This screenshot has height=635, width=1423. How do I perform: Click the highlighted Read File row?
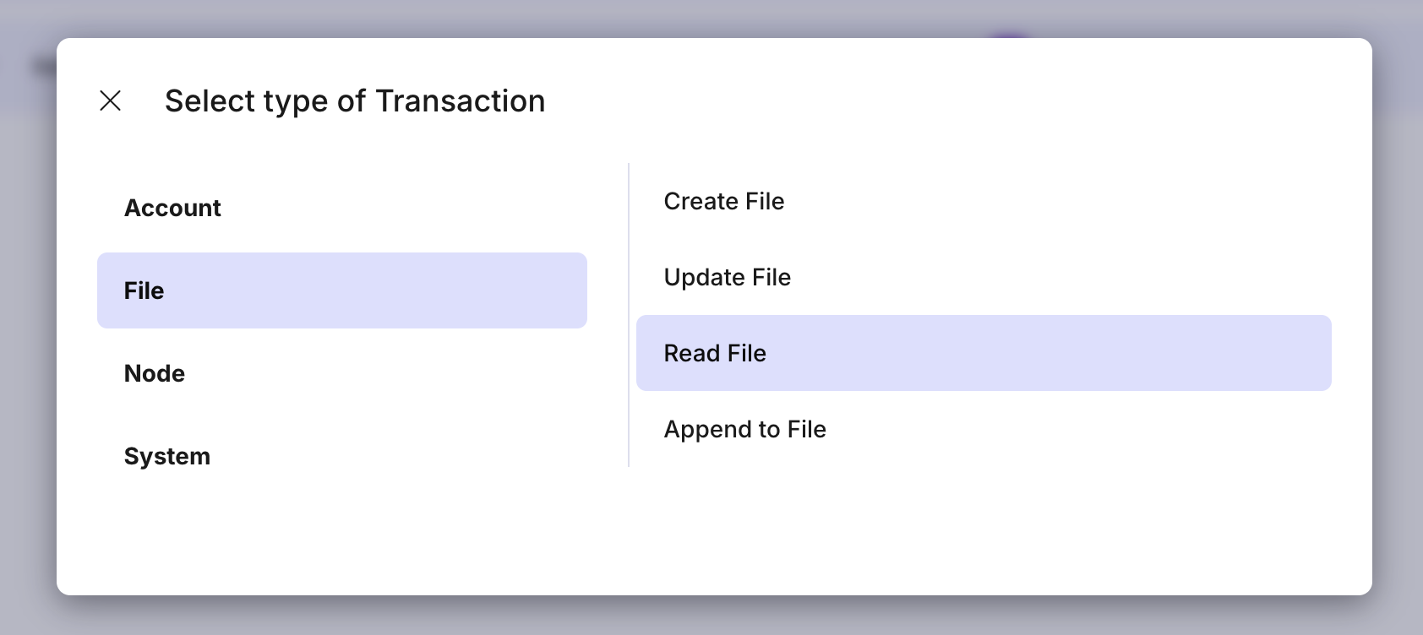point(983,353)
